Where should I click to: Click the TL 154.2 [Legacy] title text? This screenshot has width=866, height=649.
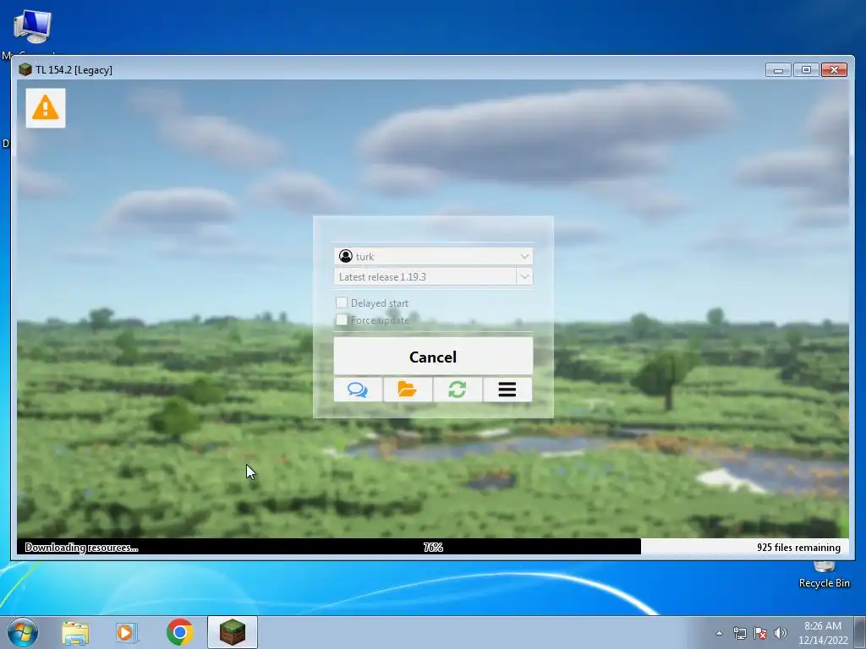(74, 70)
